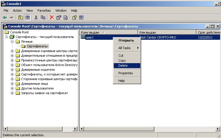Screen dimensions: 221x138
Task: Click the tree pane horizontal scrollbar right arrow
Action: pos(75,129)
